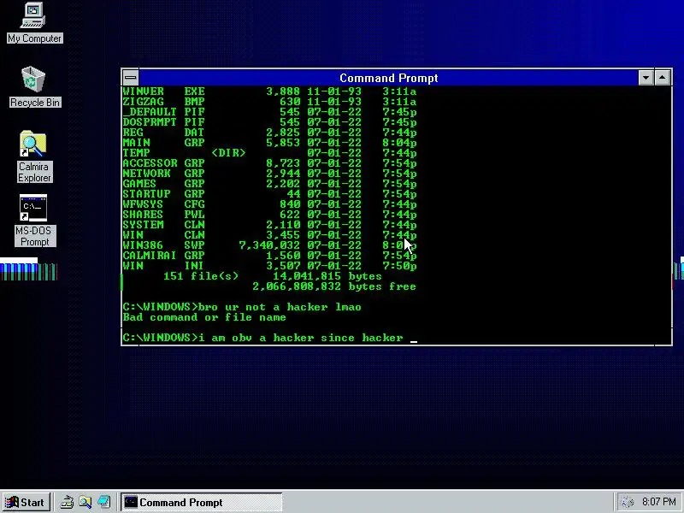Maximize Command Prompt with the up-arrow button
Image resolution: width=684 pixels, height=513 pixels.
point(662,78)
